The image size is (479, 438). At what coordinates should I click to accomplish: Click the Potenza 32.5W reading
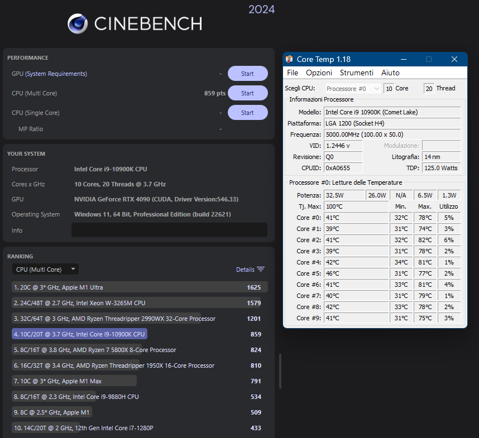tap(344, 195)
